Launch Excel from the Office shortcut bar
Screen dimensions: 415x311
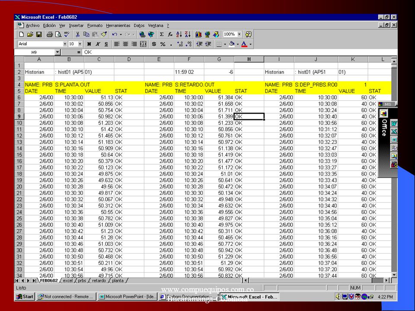[x=394, y=132]
